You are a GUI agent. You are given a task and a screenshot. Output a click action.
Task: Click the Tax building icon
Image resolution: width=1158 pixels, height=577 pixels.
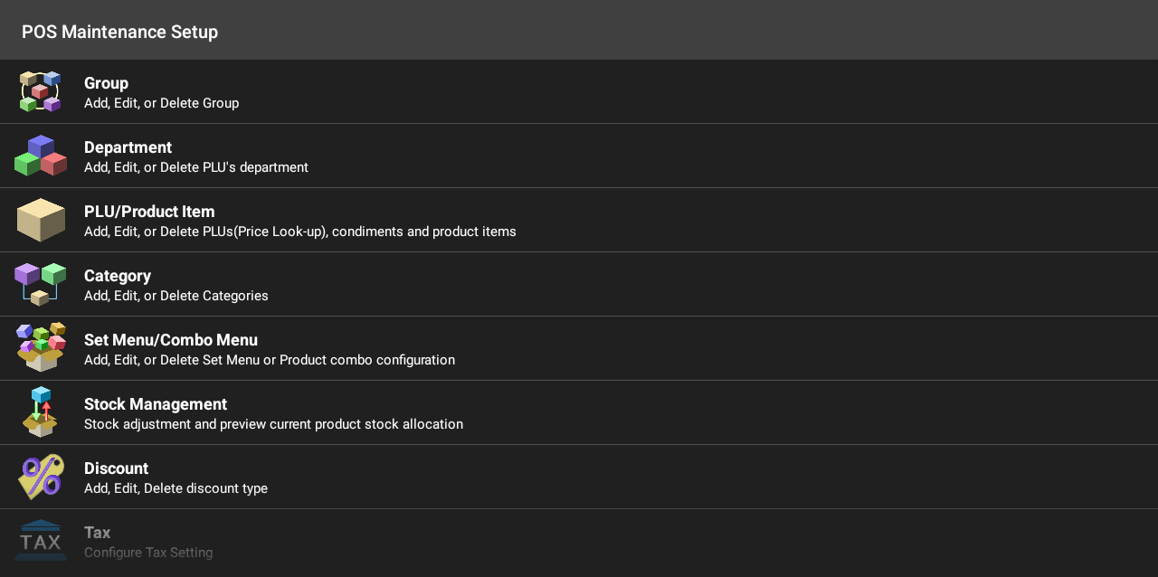[x=41, y=541]
